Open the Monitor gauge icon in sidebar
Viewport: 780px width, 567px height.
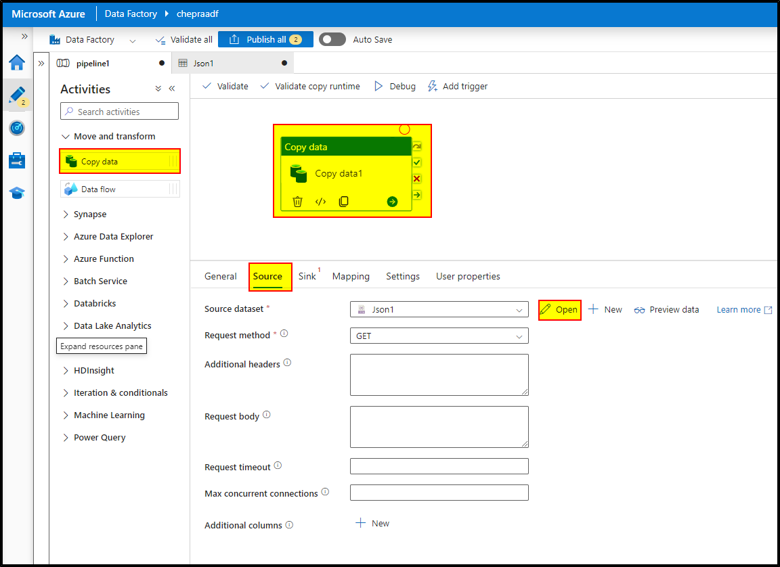(17, 128)
